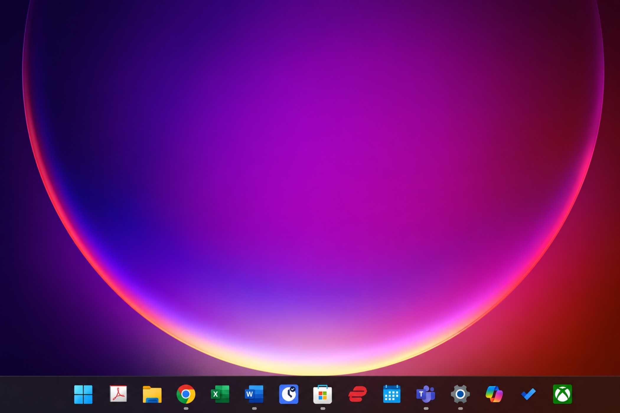Open the blue clock app icon
Viewport: 620px width, 413px height.
coord(288,394)
